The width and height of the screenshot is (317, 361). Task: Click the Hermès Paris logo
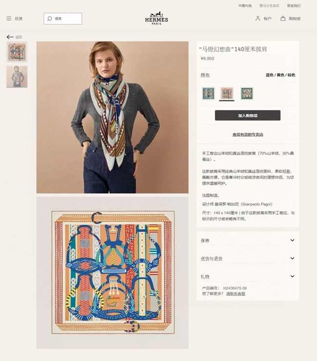157,18
